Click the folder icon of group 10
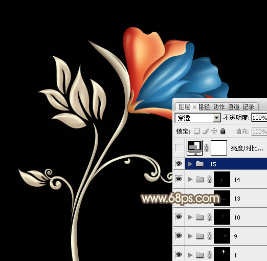Screen dimensions: 267x261 (x=199, y=217)
